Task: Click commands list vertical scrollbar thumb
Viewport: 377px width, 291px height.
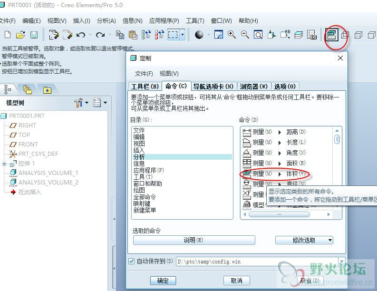Action: point(337,139)
